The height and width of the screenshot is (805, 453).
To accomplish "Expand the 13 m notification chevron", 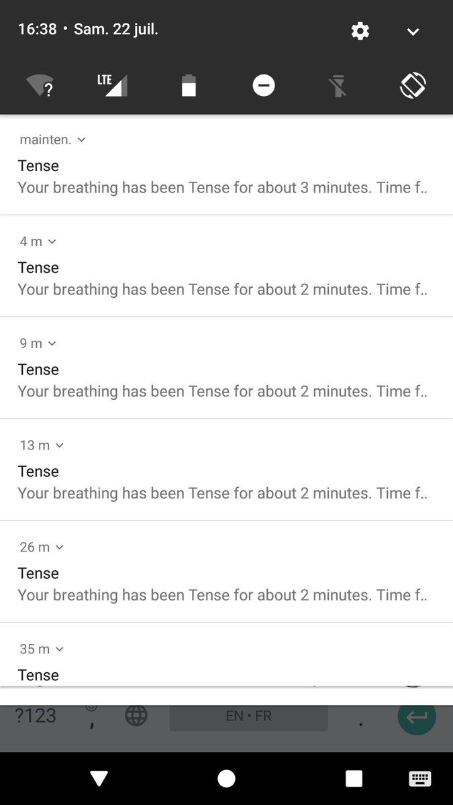I will [60, 446].
